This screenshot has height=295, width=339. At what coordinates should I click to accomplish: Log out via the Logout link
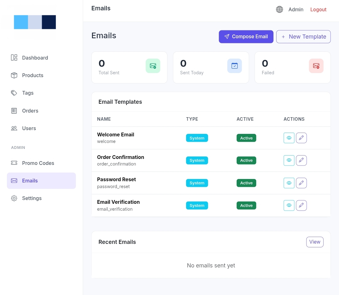pyautogui.click(x=318, y=9)
